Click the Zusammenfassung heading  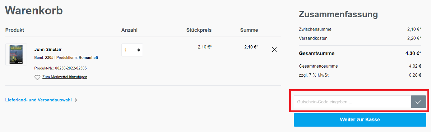338,14
